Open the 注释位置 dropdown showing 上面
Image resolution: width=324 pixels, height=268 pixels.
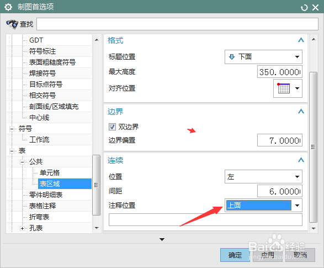pyautogui.click(x=263, y=206)
